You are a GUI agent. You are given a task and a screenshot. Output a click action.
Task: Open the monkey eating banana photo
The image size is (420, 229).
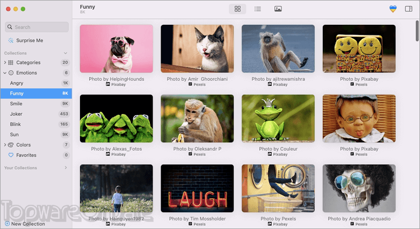(197, 118)
